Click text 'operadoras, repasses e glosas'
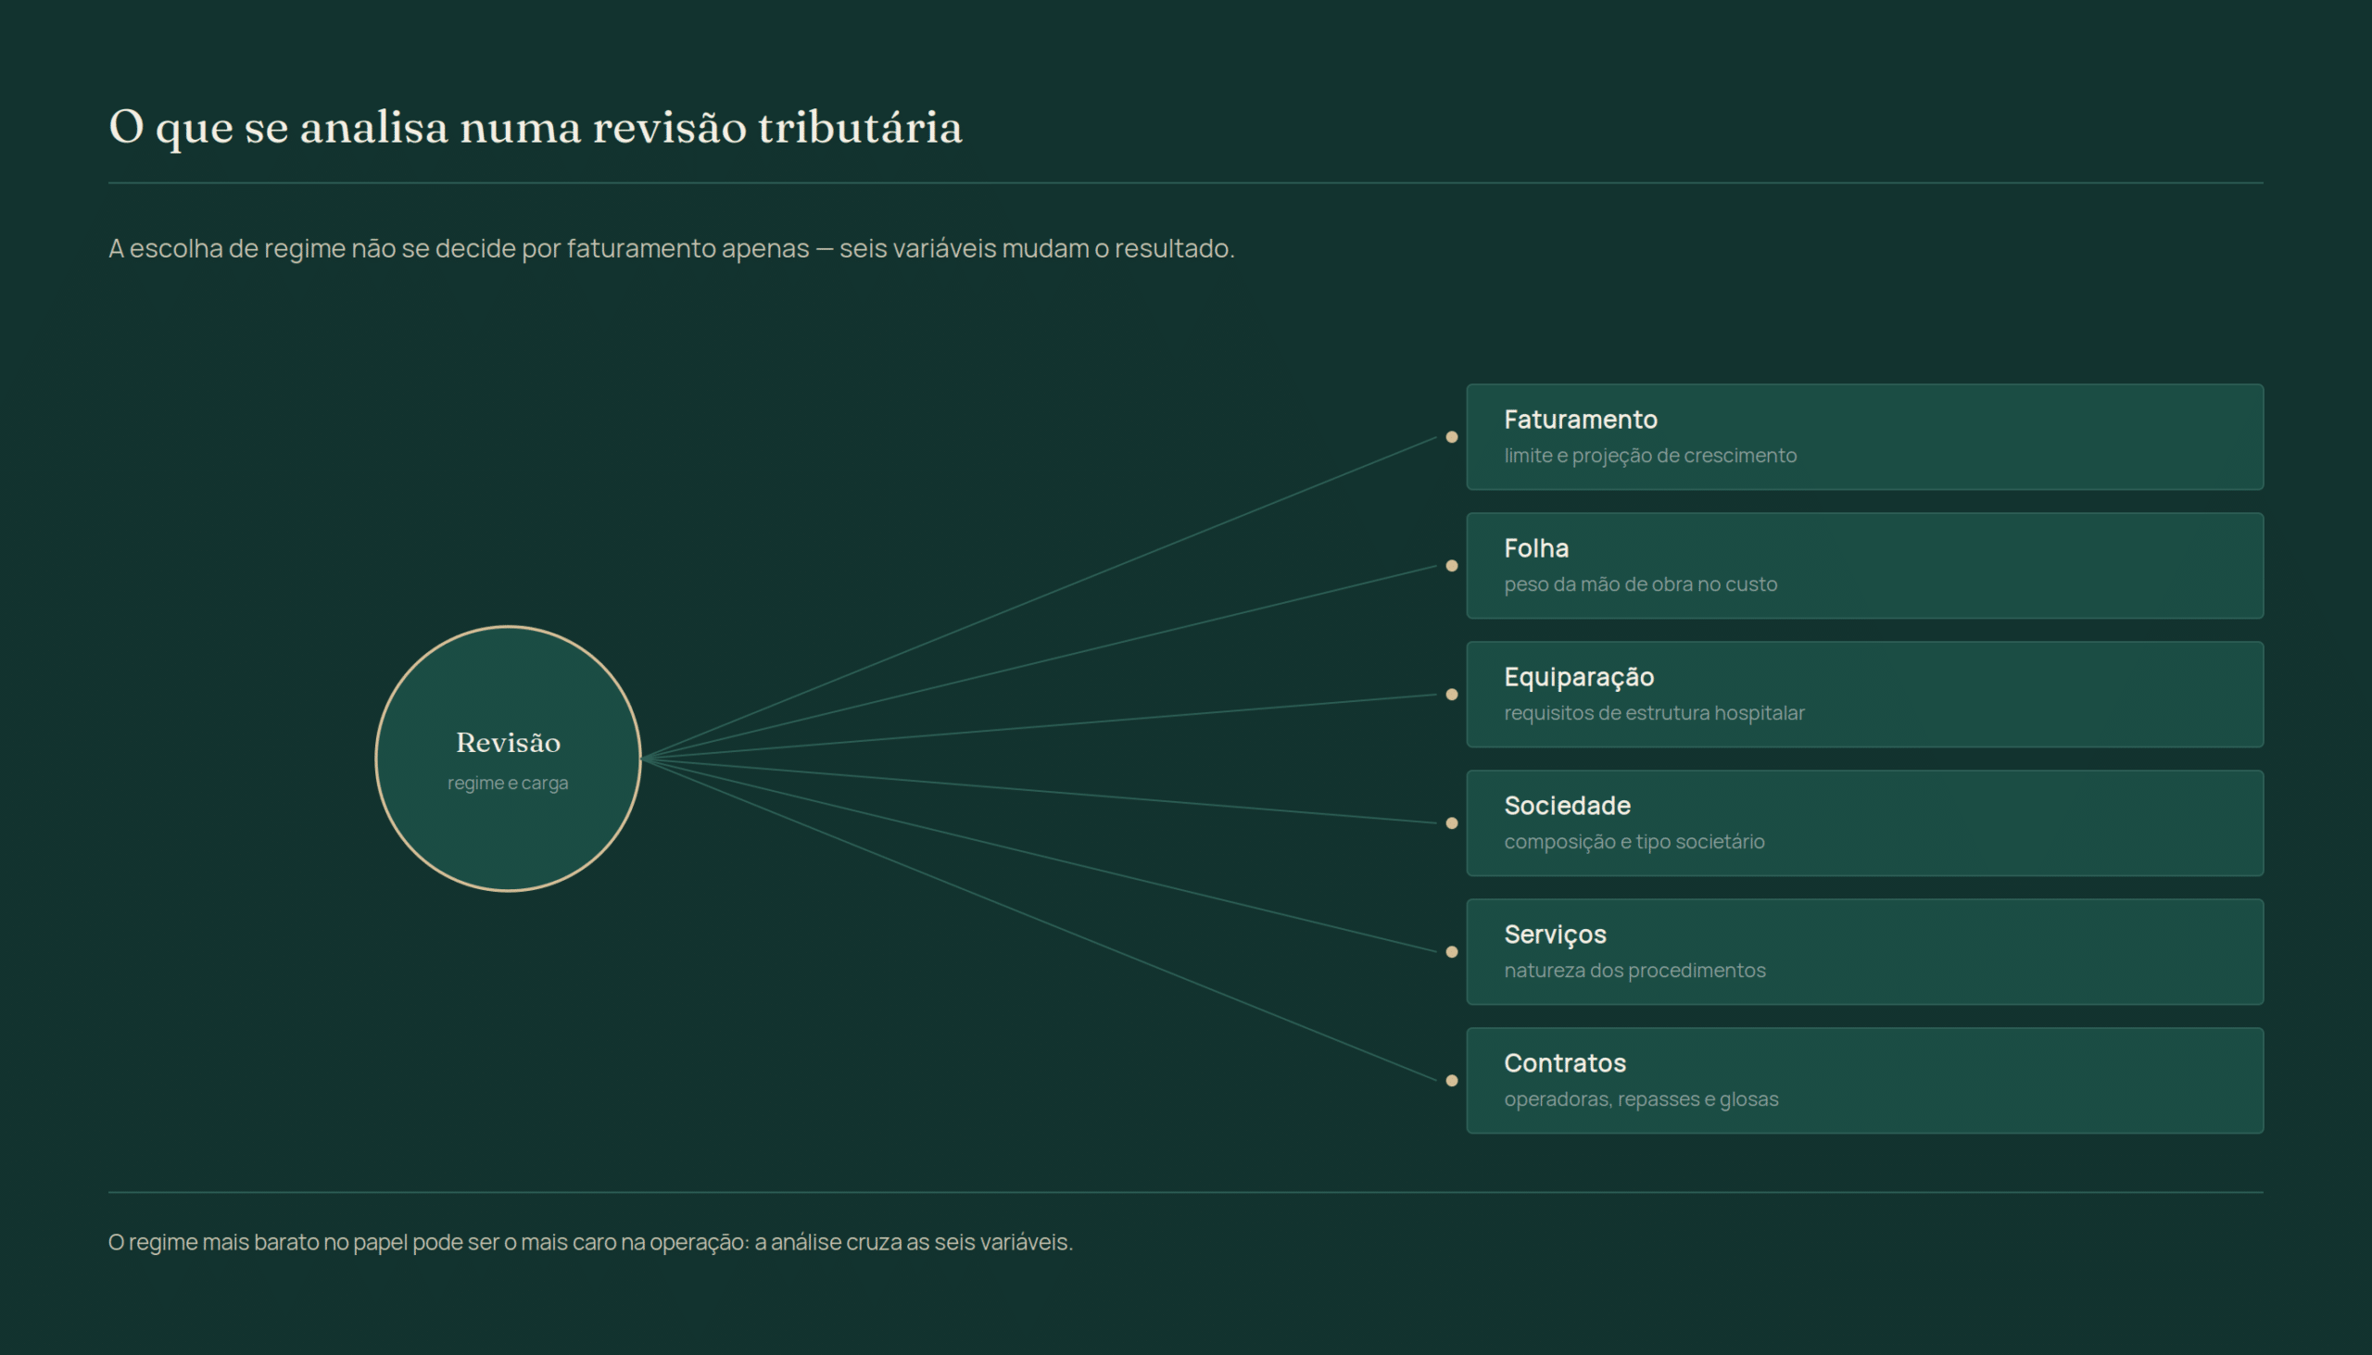The height and width of the screenshot is (1355, 2372). click(x=1641, y=1099)
